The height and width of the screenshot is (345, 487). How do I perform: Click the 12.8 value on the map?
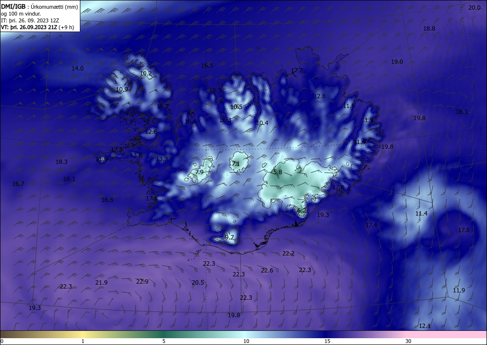(x=319, y=96)
